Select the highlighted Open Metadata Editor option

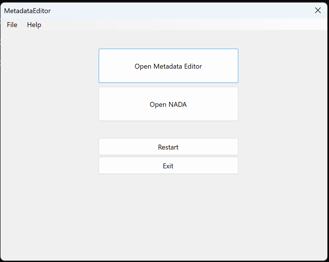pyautogui.click(x=168, y=66)
